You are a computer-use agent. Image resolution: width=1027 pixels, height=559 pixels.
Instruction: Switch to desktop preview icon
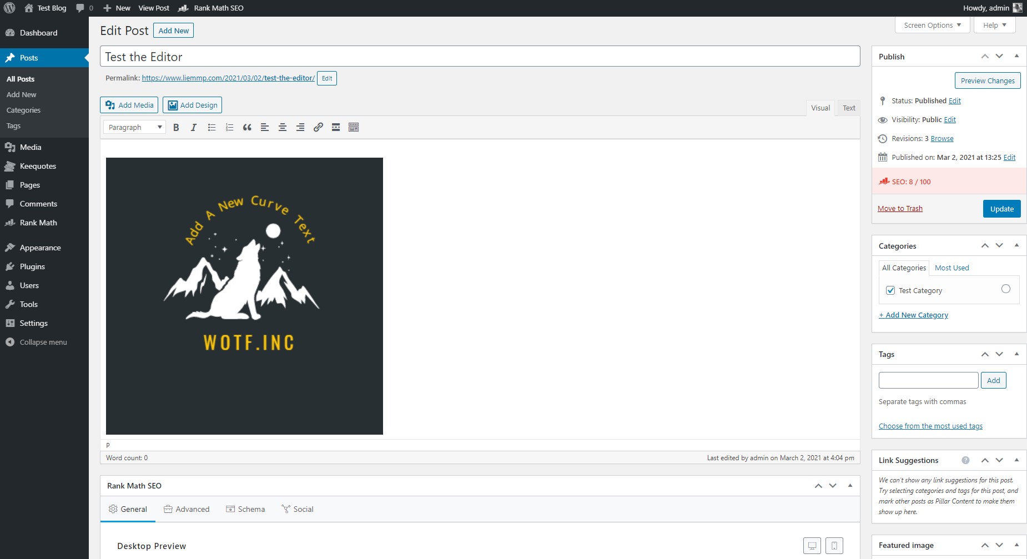(812, 546)
